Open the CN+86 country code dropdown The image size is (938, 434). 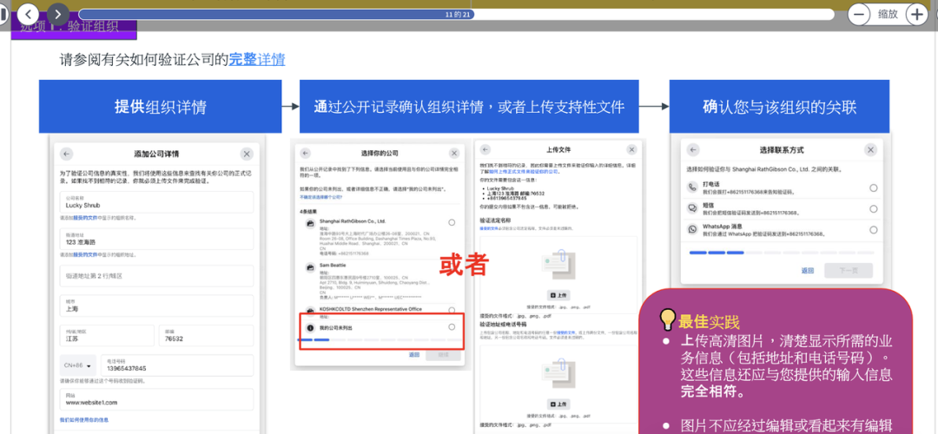pos(78,365)
